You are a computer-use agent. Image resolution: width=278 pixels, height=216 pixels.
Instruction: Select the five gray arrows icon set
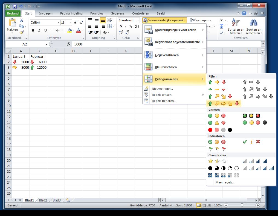258,96
